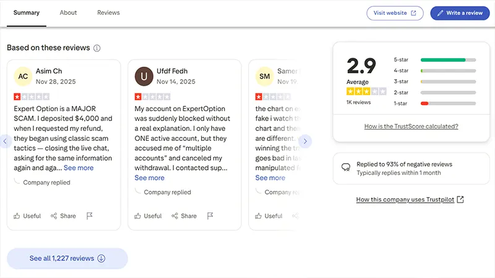Click the Asim Ch reviewer name
This screenshot has width=495, height=278.
click(49, 71)
